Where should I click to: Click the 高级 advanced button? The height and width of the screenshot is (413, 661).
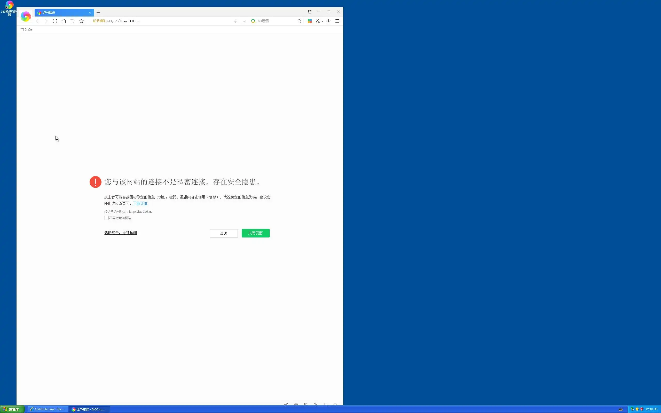point(223,233)
